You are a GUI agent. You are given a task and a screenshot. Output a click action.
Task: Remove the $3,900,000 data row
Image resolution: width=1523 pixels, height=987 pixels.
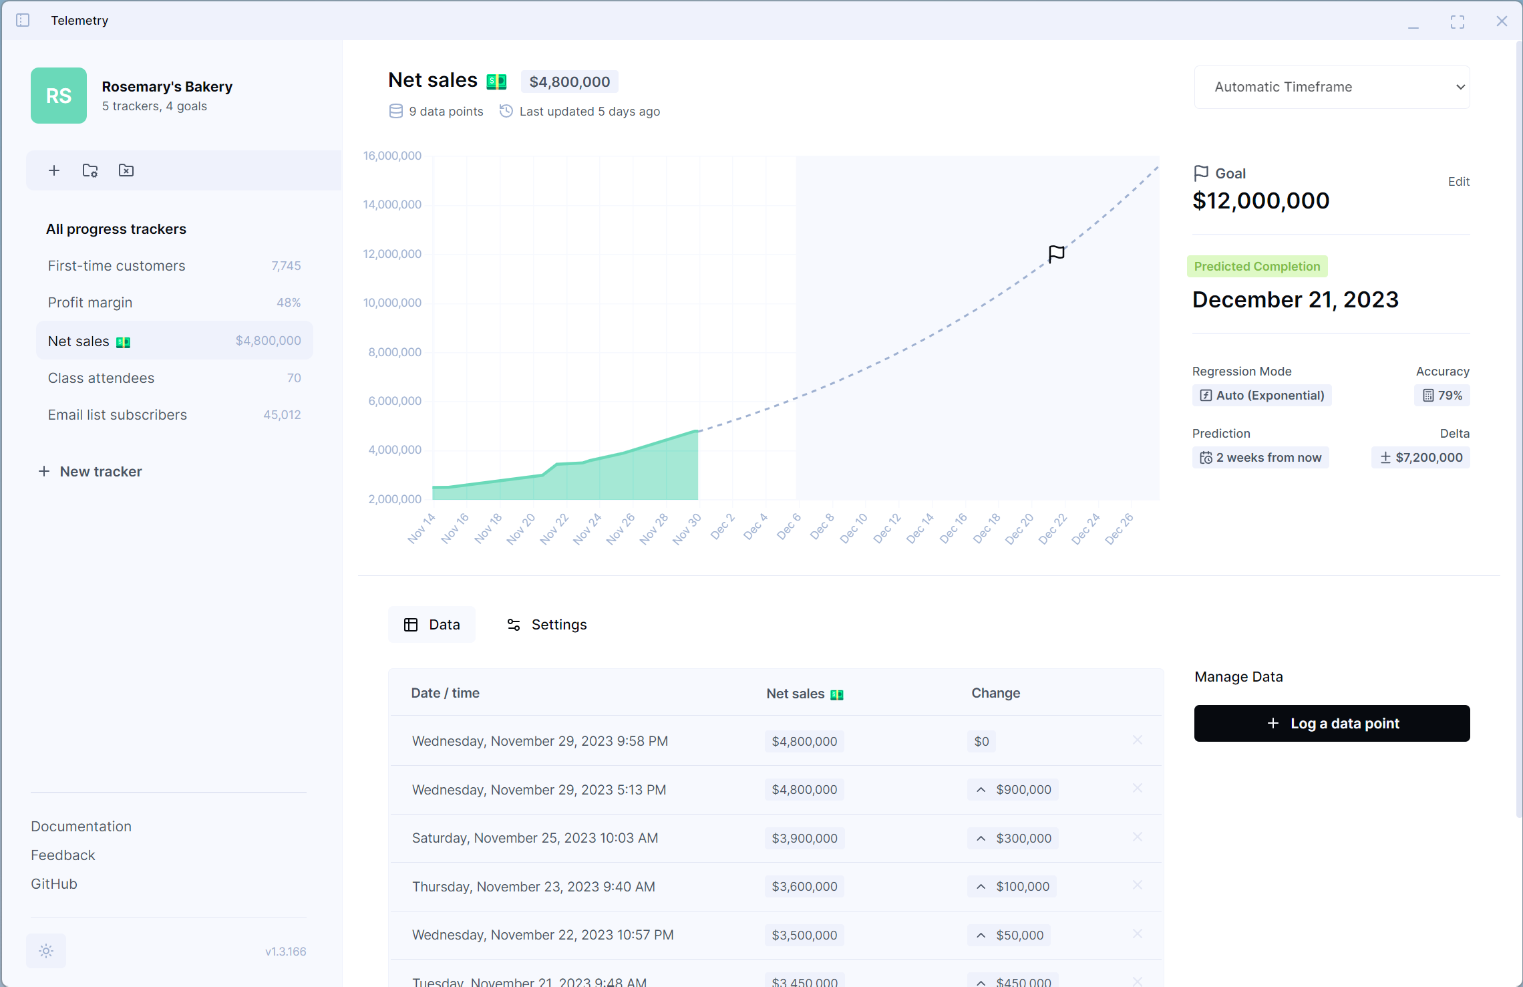(1138, 837)
